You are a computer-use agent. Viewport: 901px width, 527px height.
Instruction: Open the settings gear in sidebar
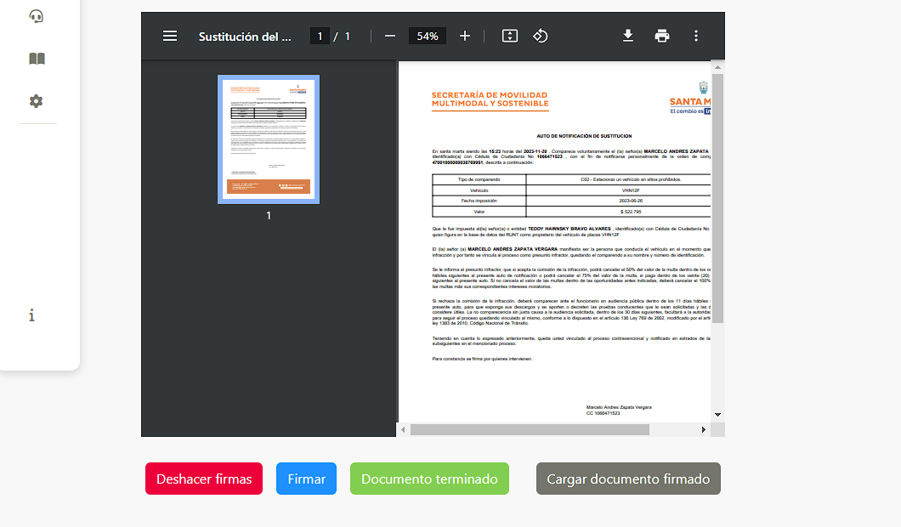pyautogui.click(x=37, y=101)
